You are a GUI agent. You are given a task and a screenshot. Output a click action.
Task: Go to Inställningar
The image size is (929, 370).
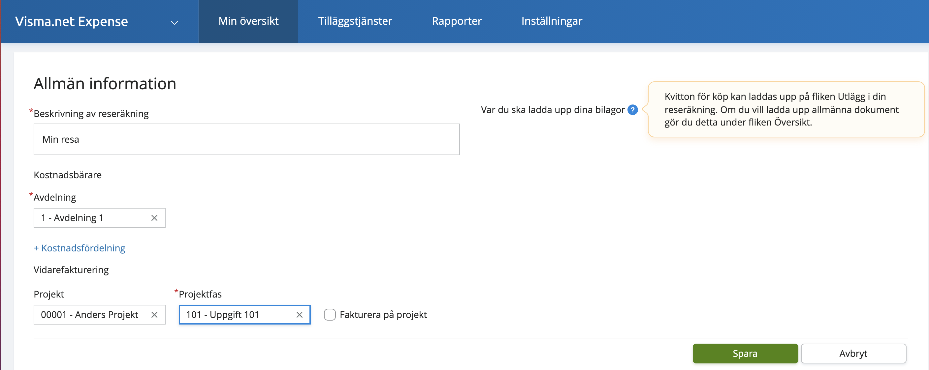pyautogui.click(x=551, y=21)
